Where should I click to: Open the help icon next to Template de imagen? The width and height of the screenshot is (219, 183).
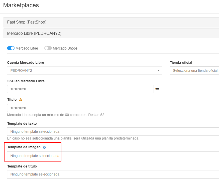(x=44, y=147)
